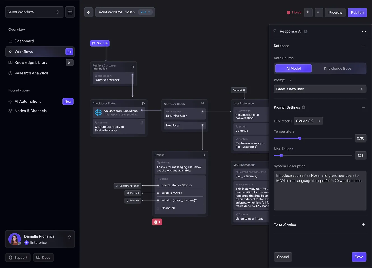Image resolution: width=372 pixels, height=268 pixels.
Task: Click the info icon next to Prompt Settings
Action: (x=304, y=107)
